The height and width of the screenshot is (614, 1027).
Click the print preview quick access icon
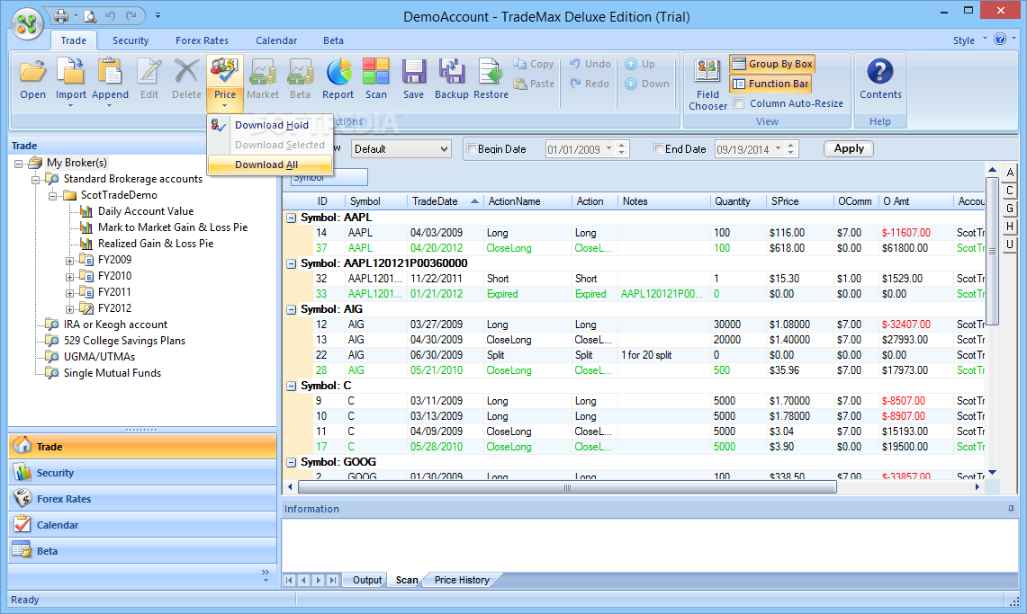click(91, 15)
